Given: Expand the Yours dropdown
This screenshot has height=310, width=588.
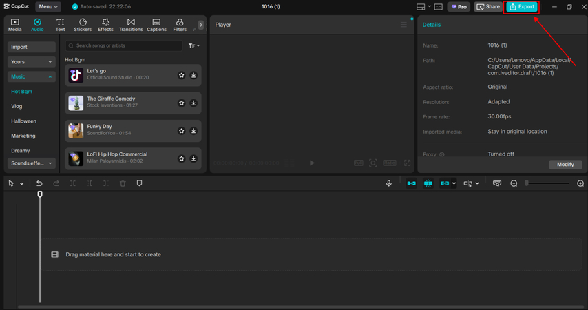Looking at the screenshot, I should [x=32, y=61].
